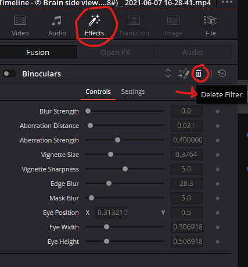The height and width of the screenshot is (267, 248).
Task: Toggle Blur Strength keyframe diamond
Action: (217, 111)
